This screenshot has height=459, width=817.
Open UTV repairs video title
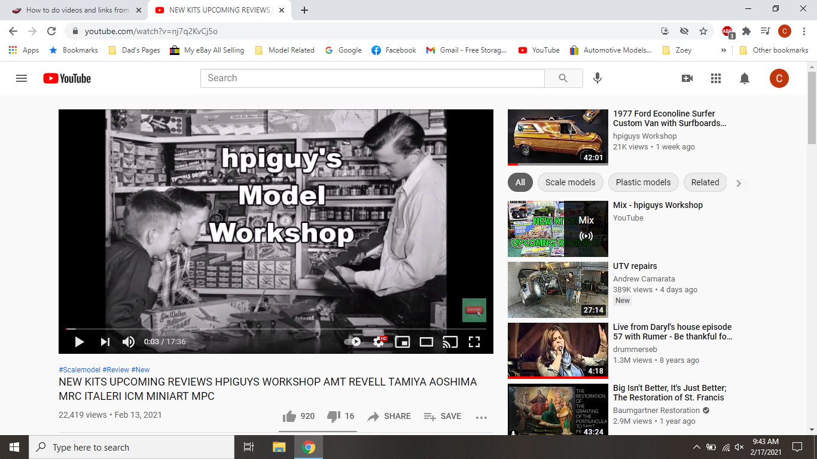pyautogui.click(x=635, y=266)
